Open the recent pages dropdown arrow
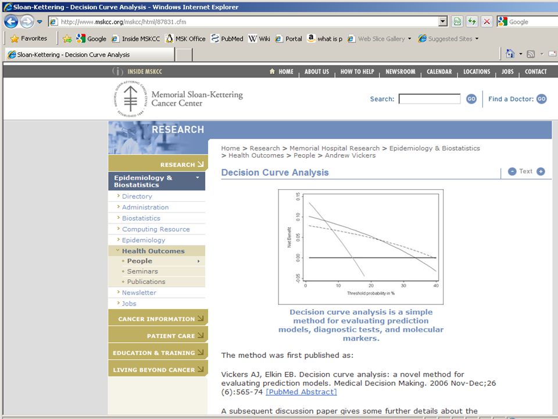Screen dimensions: 558x419 (40, 22)
